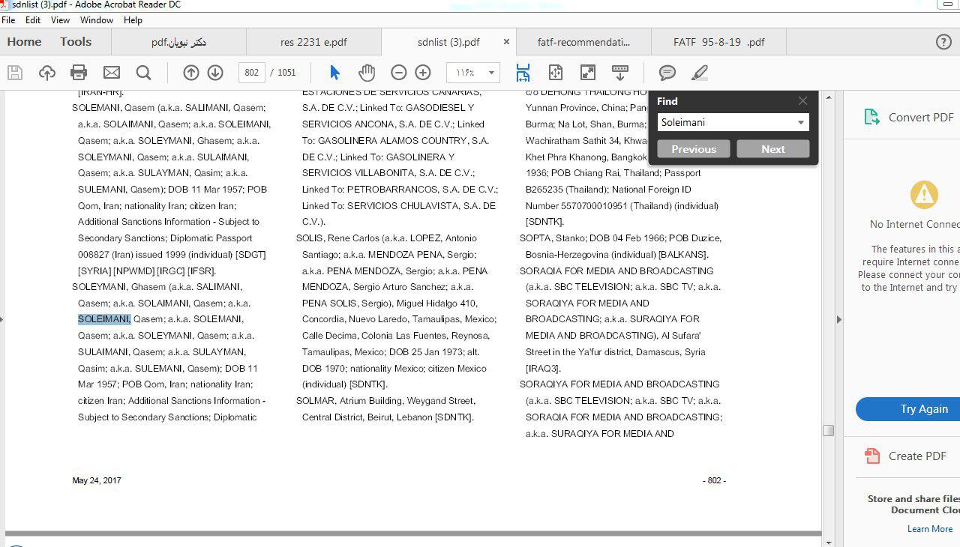Open the Find search history dropdown
This screenshot has height=547, width=960.
(x=801, y=122)
